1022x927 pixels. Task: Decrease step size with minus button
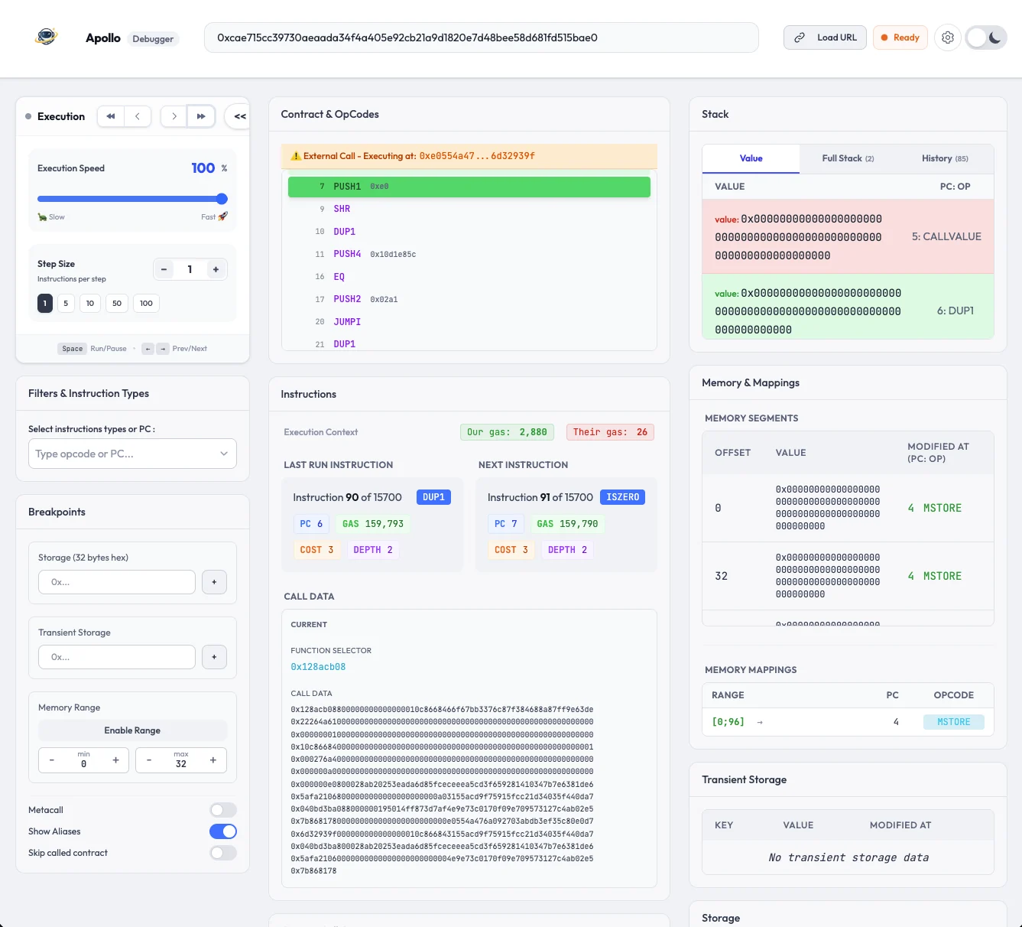164,269
